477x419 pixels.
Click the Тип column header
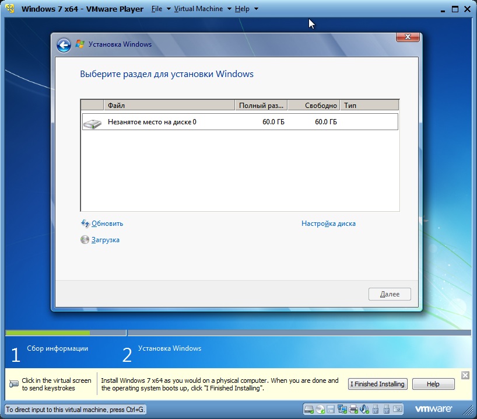(x=369, y=106)
